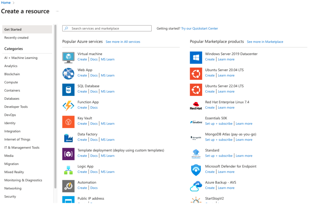The image size is (317, 204).
Task: Open Docs for Key Vault
Action: (94, 124)
